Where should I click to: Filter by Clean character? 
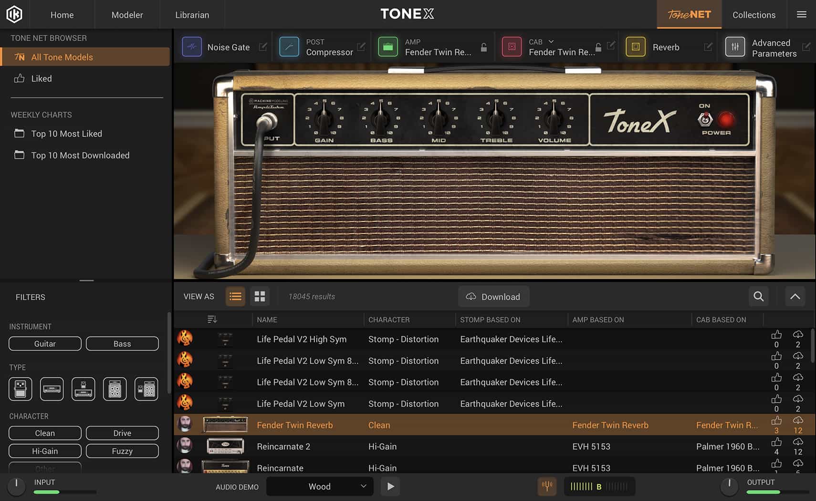tap(45, 433)
